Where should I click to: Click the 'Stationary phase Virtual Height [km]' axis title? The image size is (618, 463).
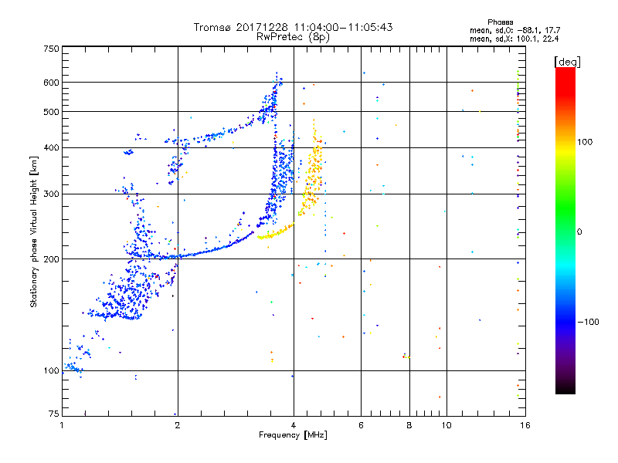(x=34, y=232)
